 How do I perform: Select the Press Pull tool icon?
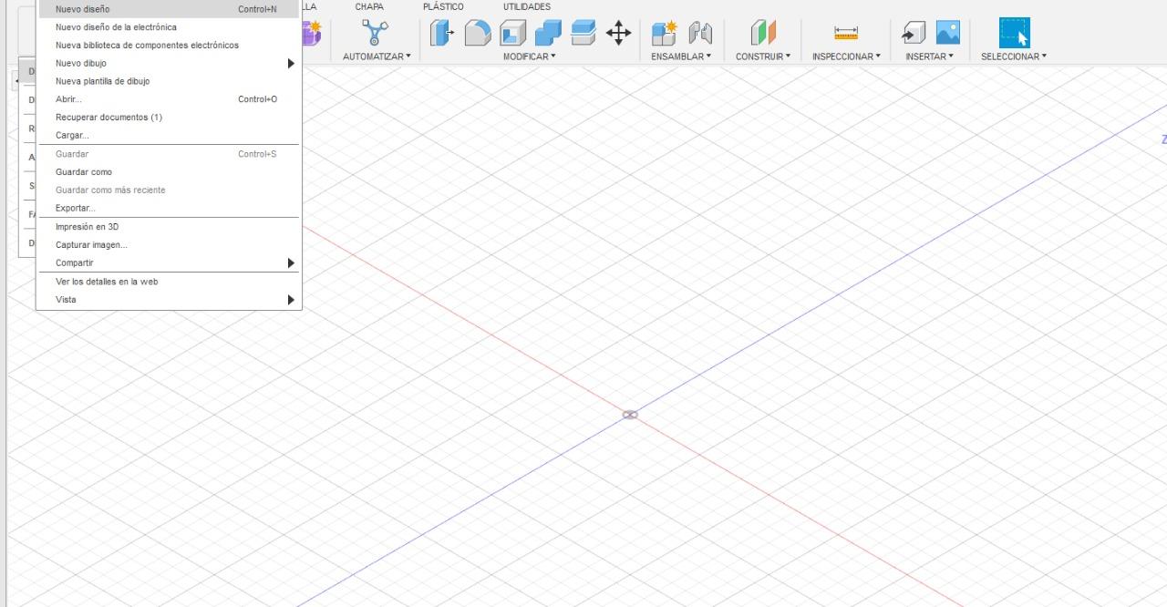coord(442,34)
